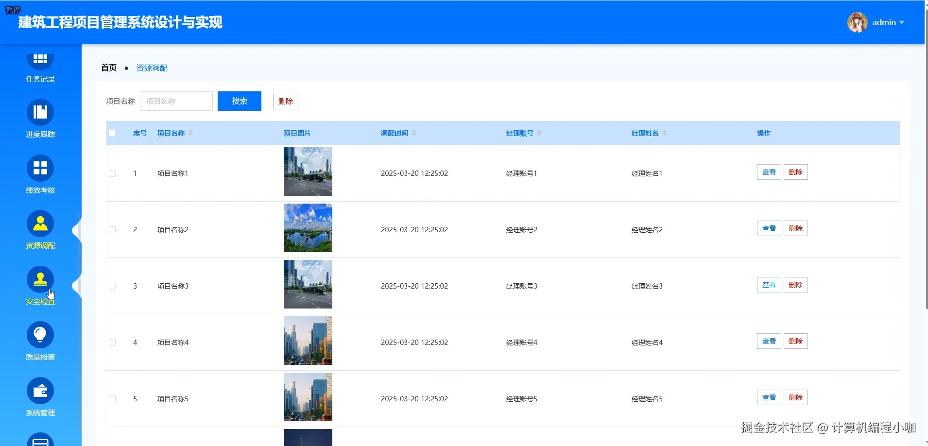View details of 项目名称1
Screen dimensions: 928x446
pos(769,172)
